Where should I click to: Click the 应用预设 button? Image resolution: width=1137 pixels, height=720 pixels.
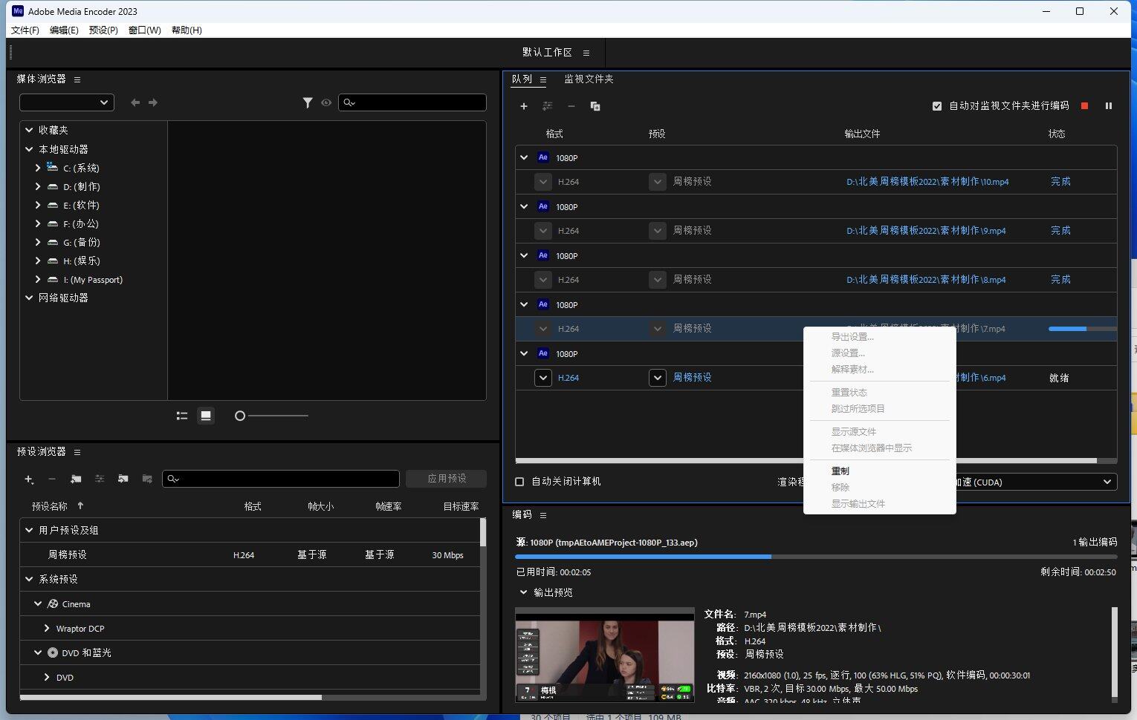click(447, 479)
